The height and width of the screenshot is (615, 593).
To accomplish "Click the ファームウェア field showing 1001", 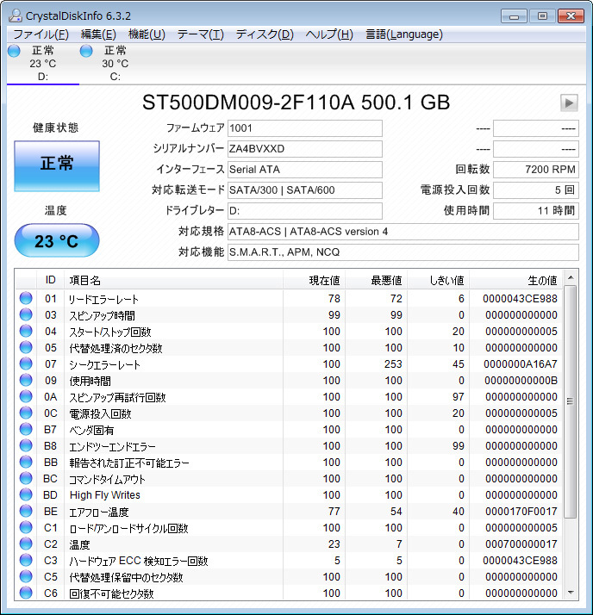I will [x=304, y=128].
